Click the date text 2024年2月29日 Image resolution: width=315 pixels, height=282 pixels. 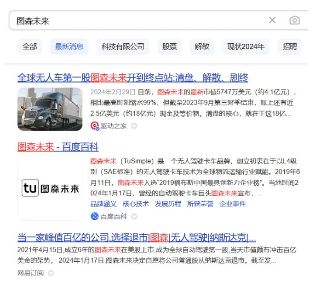click(113, 92)
